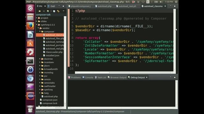Click the editor horizontal scrollbar
Screen dimensions: 204x114
pos(124,73)
